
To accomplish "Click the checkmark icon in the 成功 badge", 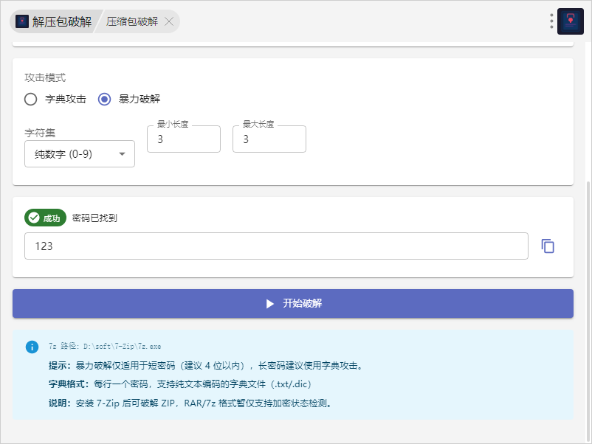I will click(34, 218).
